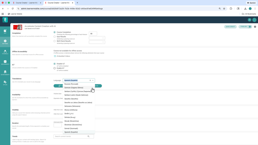Open the apps grid in bookmarks bar

click(x=3, y=14)
